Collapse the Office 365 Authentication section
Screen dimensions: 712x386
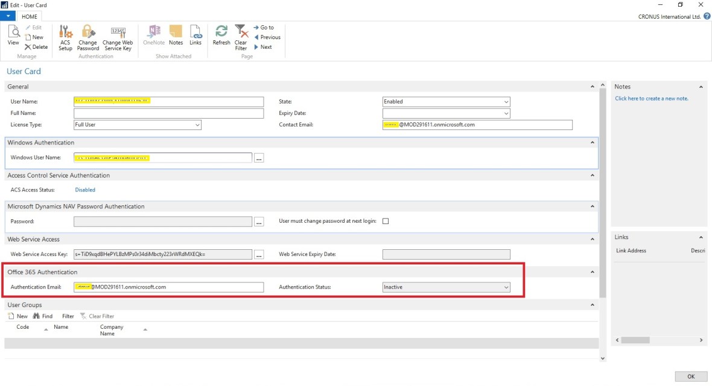click(x=593, y=272)
